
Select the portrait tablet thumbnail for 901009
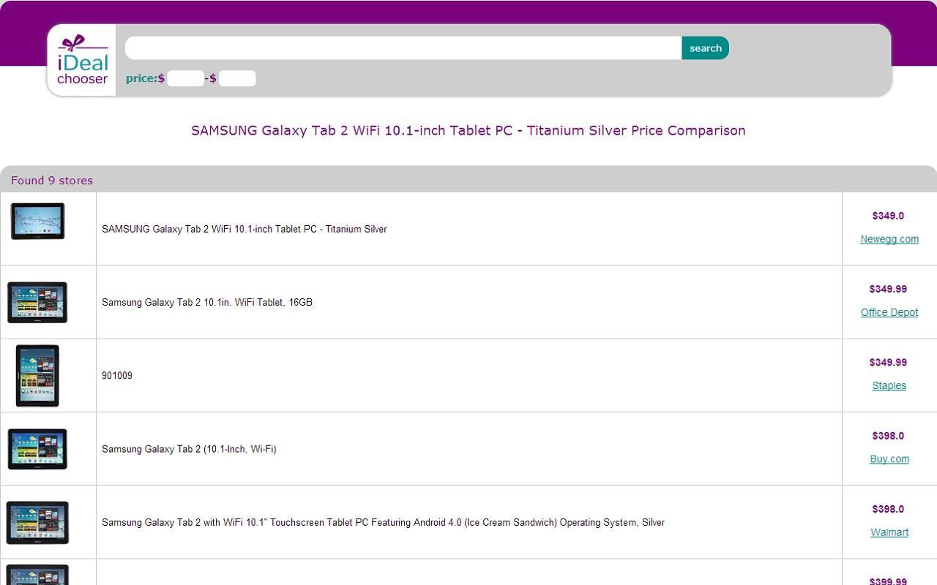37,376
